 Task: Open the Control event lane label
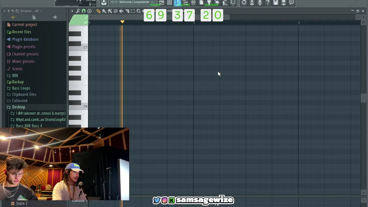[78, 201]
